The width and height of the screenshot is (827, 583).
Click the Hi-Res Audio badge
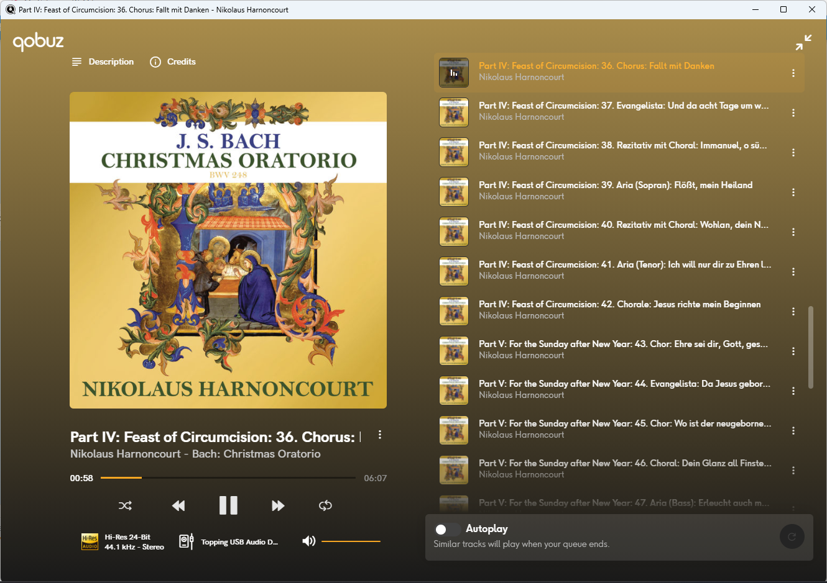pos(90,541)
